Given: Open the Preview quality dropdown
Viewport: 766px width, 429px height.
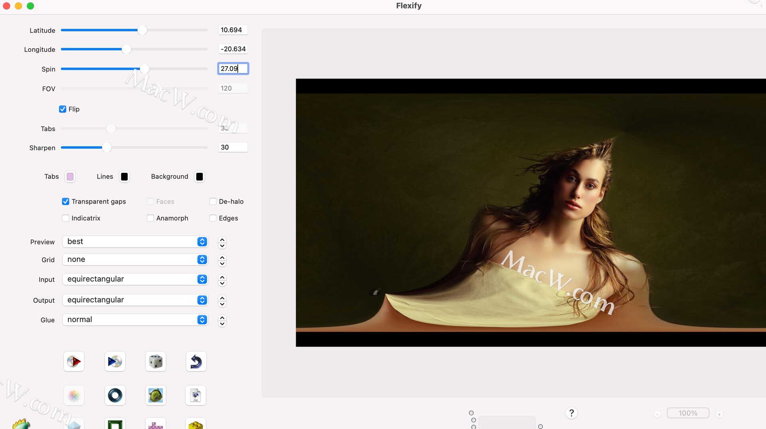Looking at the screenshot, I should (135, 242).
